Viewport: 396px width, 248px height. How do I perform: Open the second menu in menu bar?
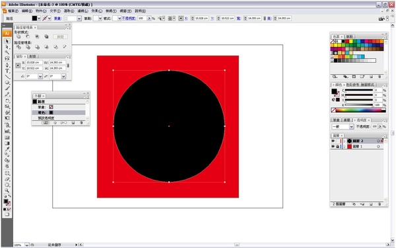[27, 11]
